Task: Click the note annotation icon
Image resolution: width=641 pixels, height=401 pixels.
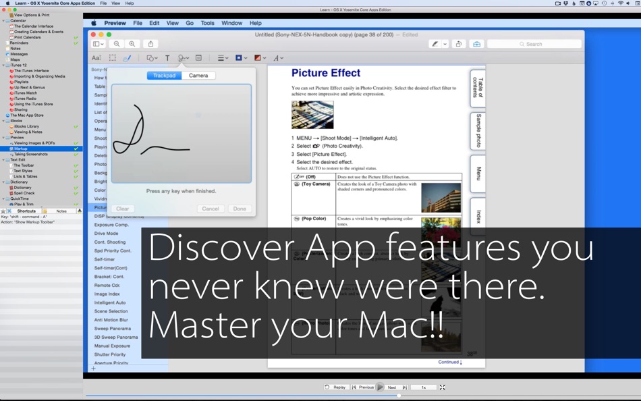Action: (198, 58)
